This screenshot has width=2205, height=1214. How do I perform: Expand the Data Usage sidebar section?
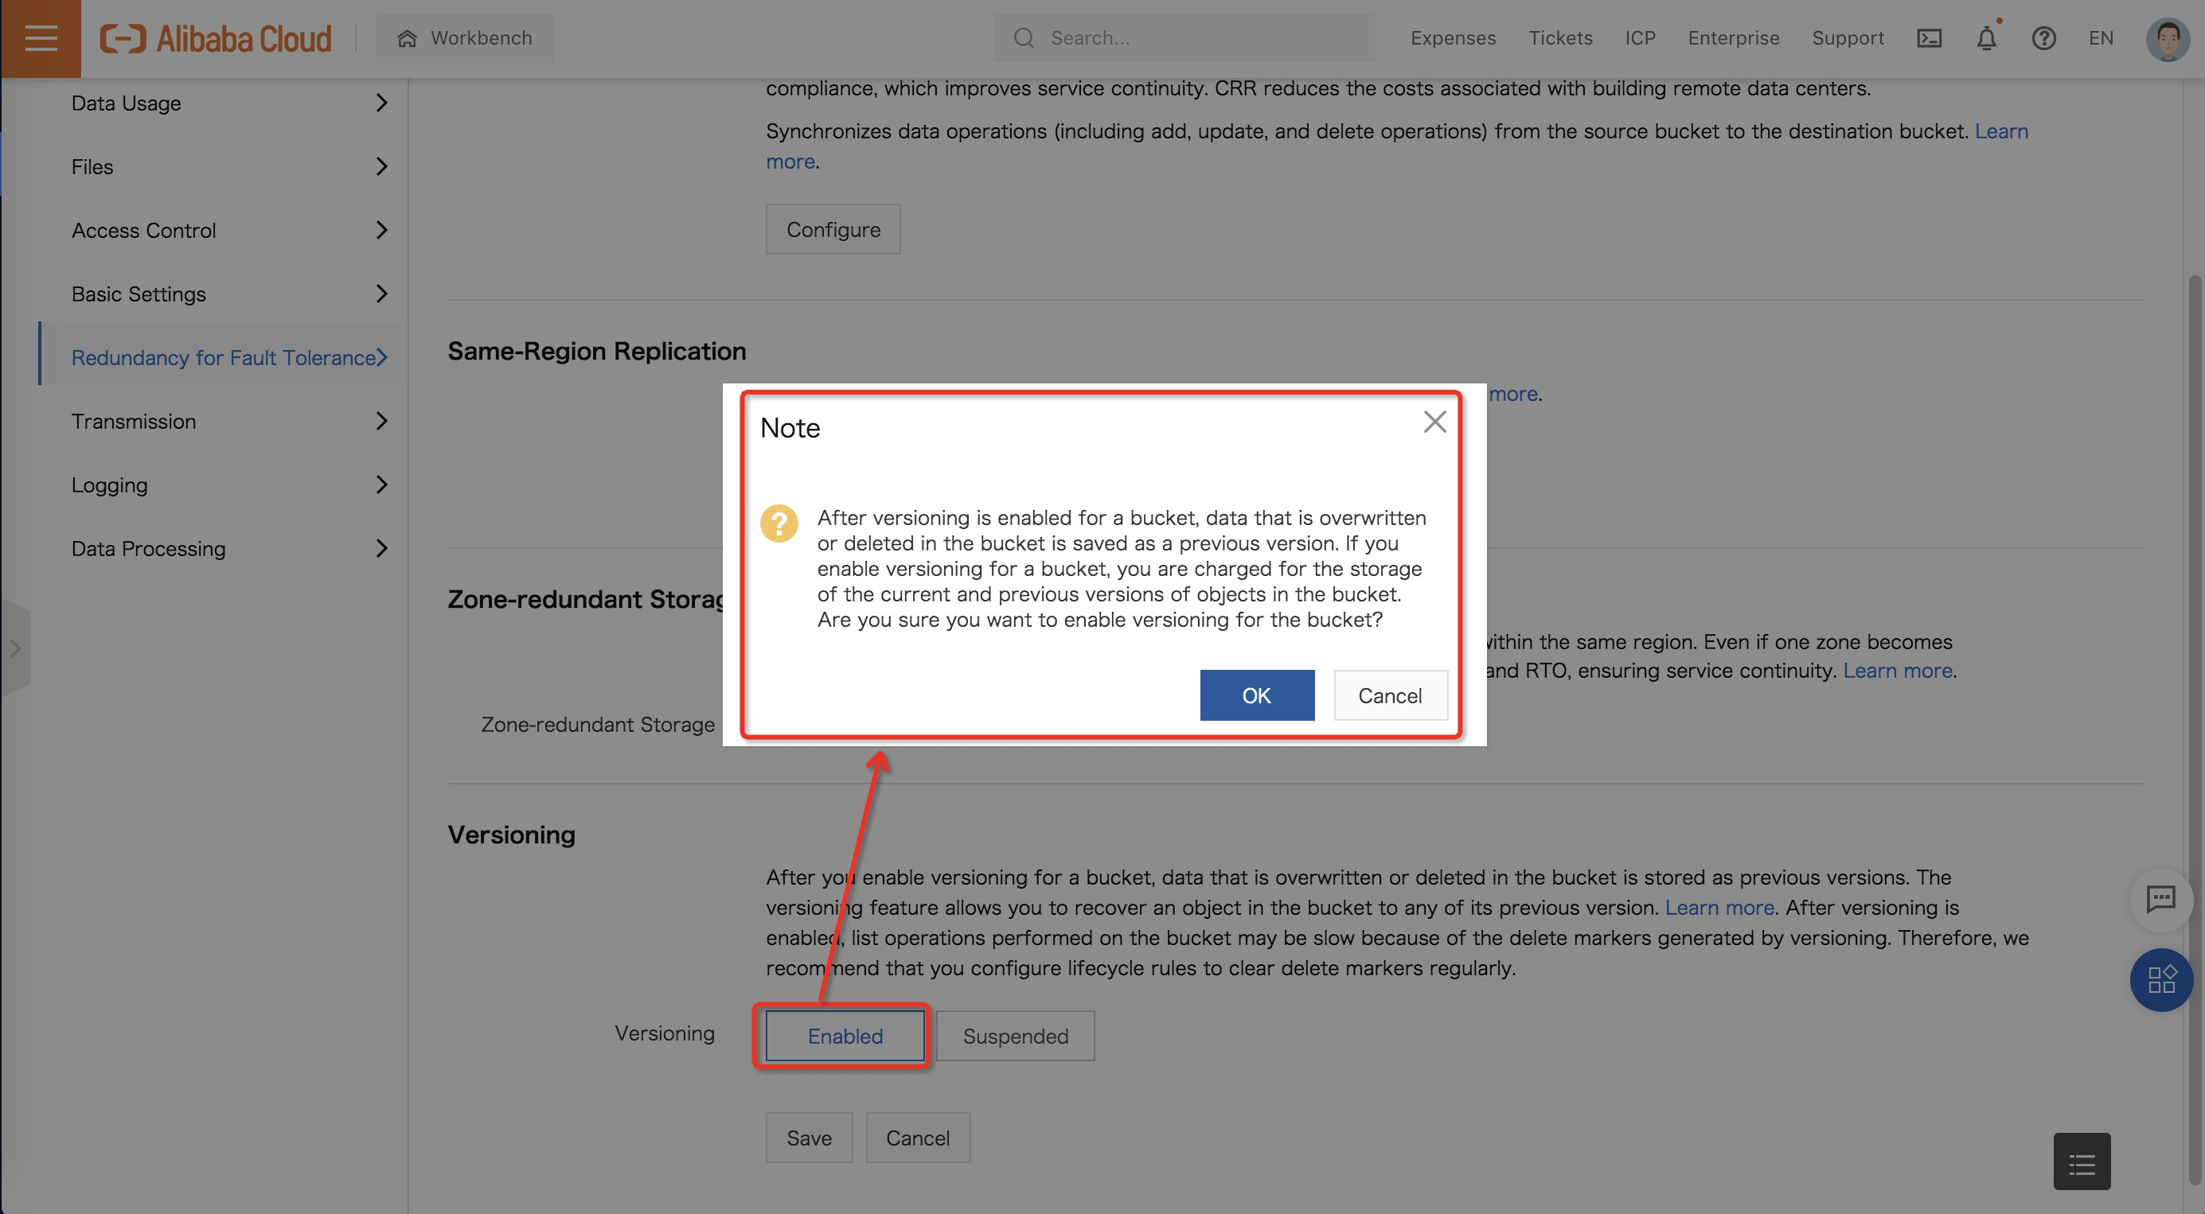pyautogui.click(x=227, y=103)
